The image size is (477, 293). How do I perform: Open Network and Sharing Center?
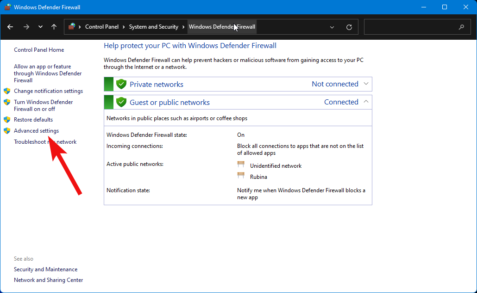(x=48, y=280)
